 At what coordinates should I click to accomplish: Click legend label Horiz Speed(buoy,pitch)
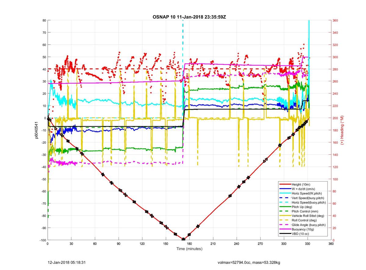click(x=309, y=202)
